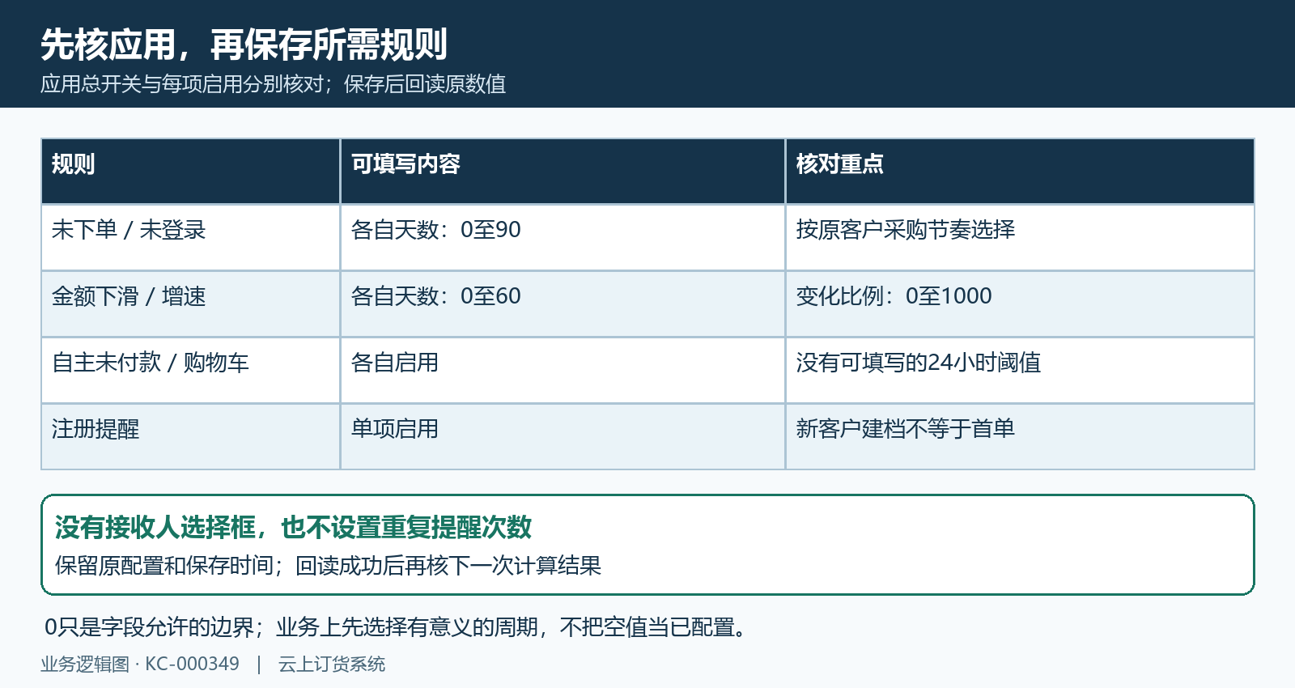Viewport: 1295px width, 688px height.
Task: Select the 自主未付款 / 购物车 cell
Action: [190, 371]
